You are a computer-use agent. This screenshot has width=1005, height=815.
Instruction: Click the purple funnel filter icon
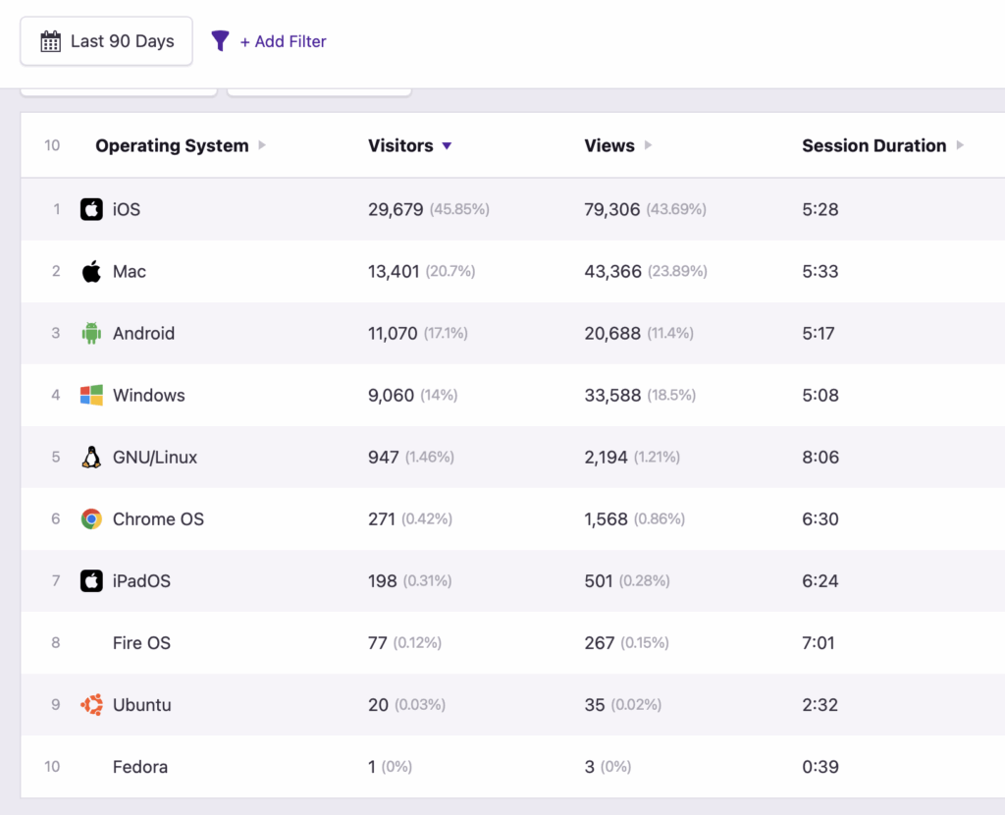(x=221, y=41)
